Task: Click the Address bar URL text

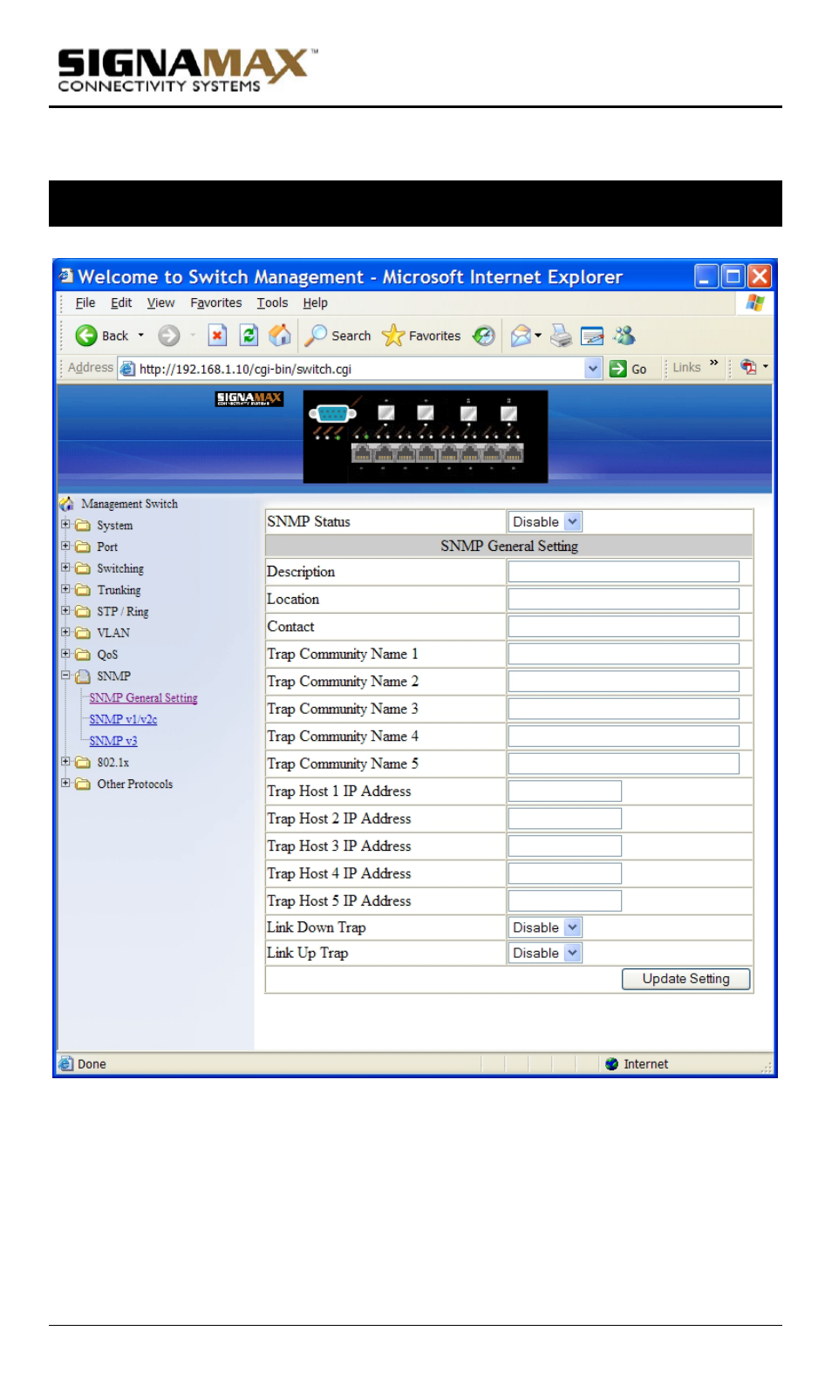Action: pos(245,369)
